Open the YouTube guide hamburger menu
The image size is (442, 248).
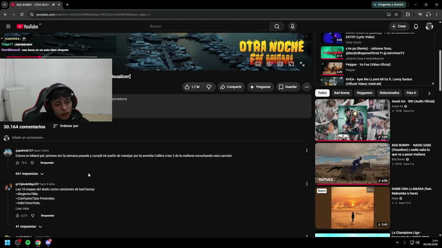coord(8,27)
